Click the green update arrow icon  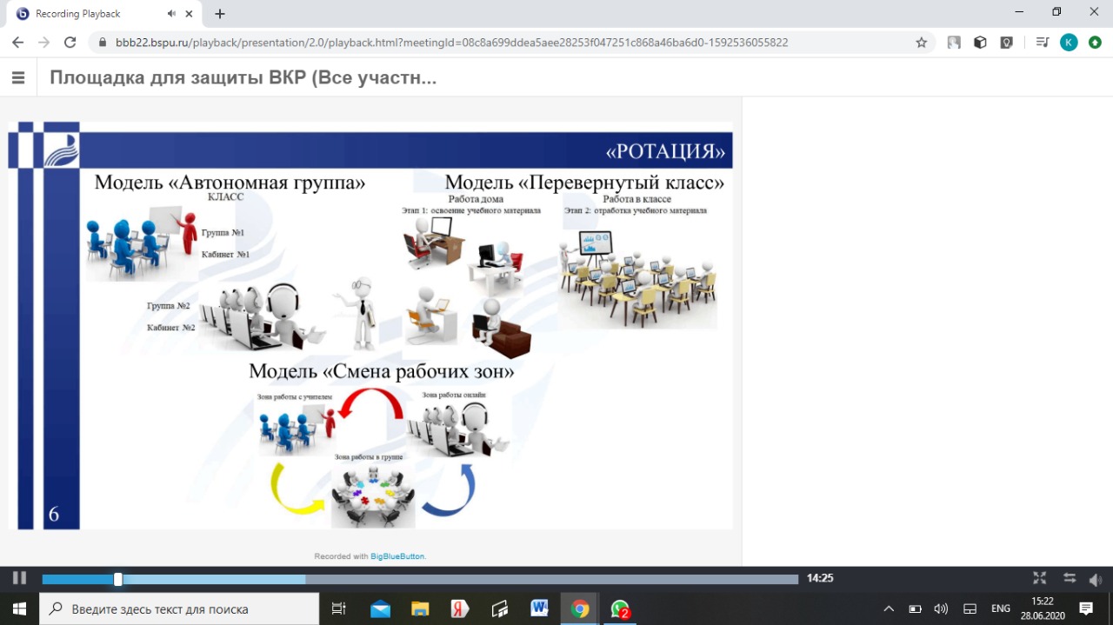pos(1095,42)
